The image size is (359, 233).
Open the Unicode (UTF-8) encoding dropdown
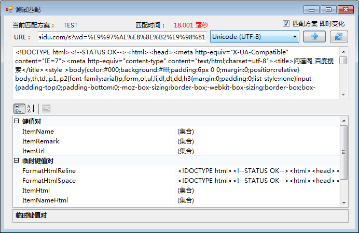click(255, 37)
